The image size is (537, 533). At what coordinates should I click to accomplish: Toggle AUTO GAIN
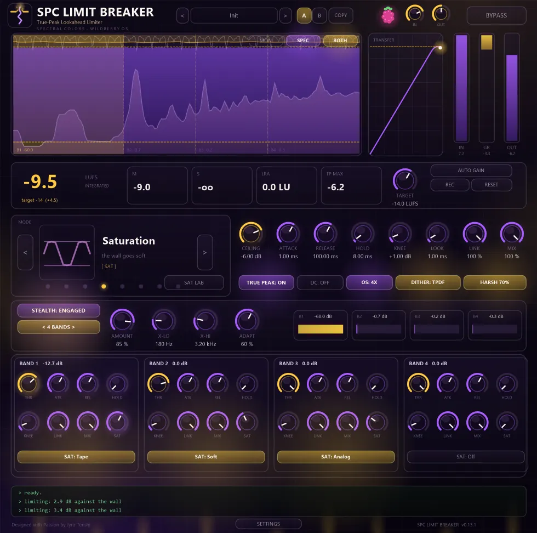click(x=471, y=171)
